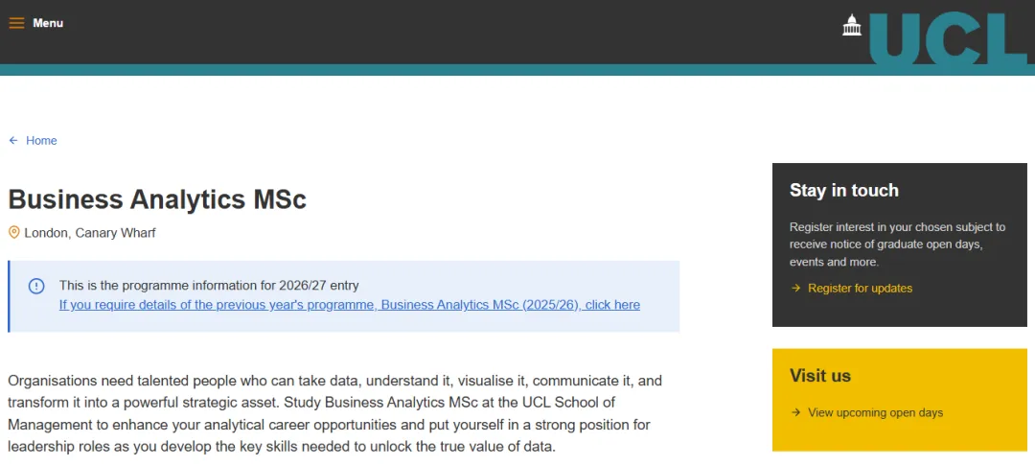Image resolution: width=1035 pixels, height=466 pixels.
Task: Open the previous year's 2025/26 programme link
Action: point(349,305)
